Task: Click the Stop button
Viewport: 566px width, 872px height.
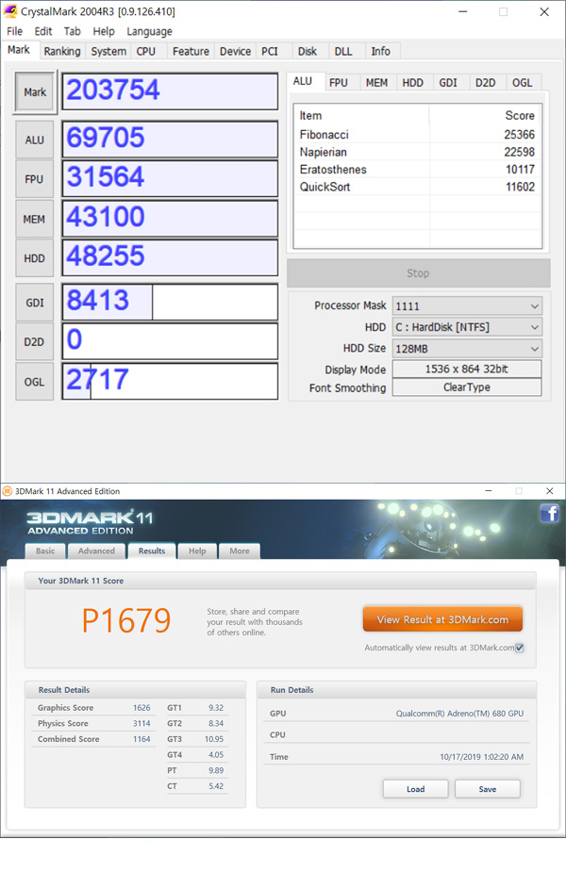Action: point(419,273)
